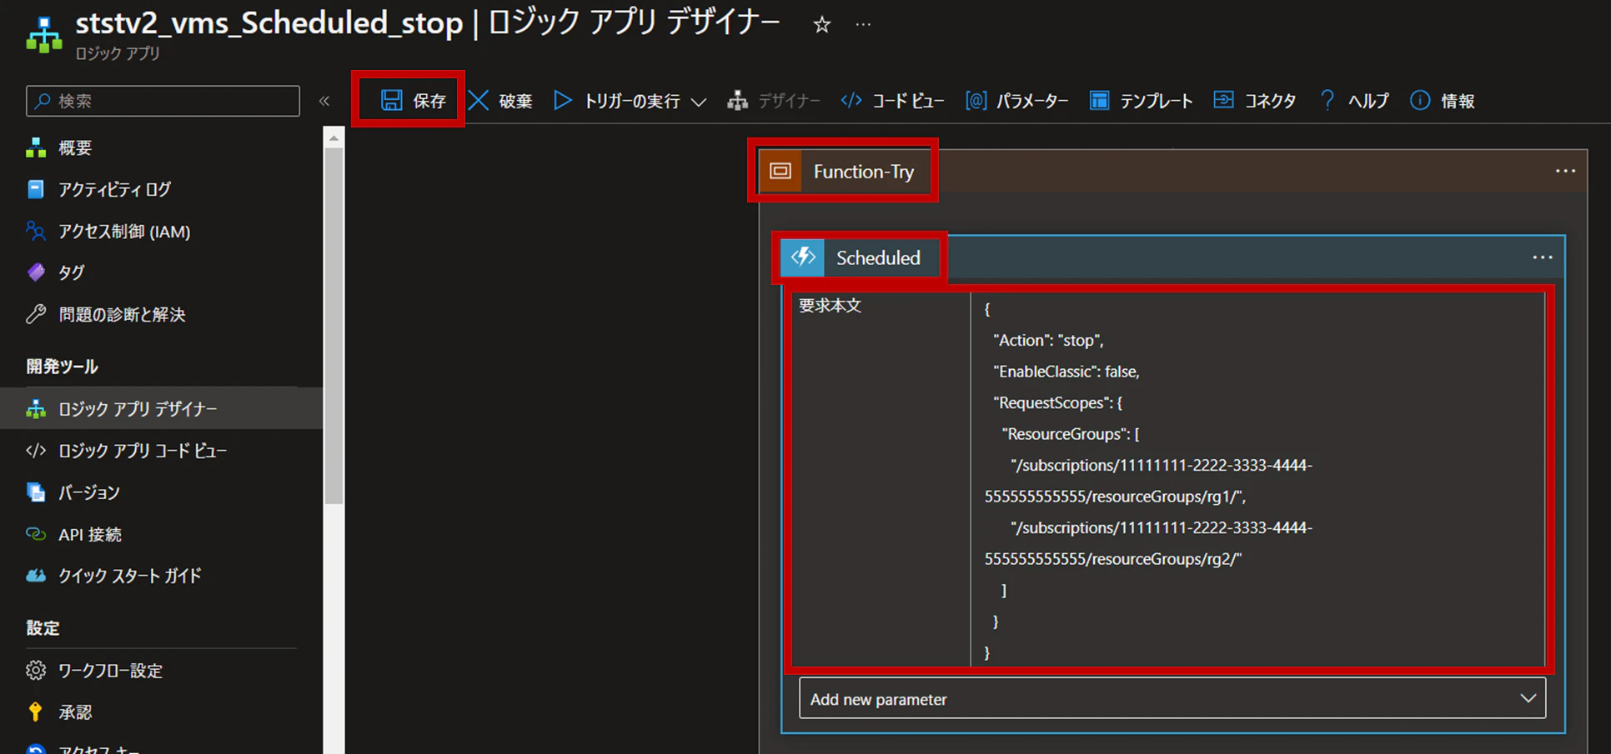
Task: Open アクティビティ ログ in the sidebar
Action: 161,190
